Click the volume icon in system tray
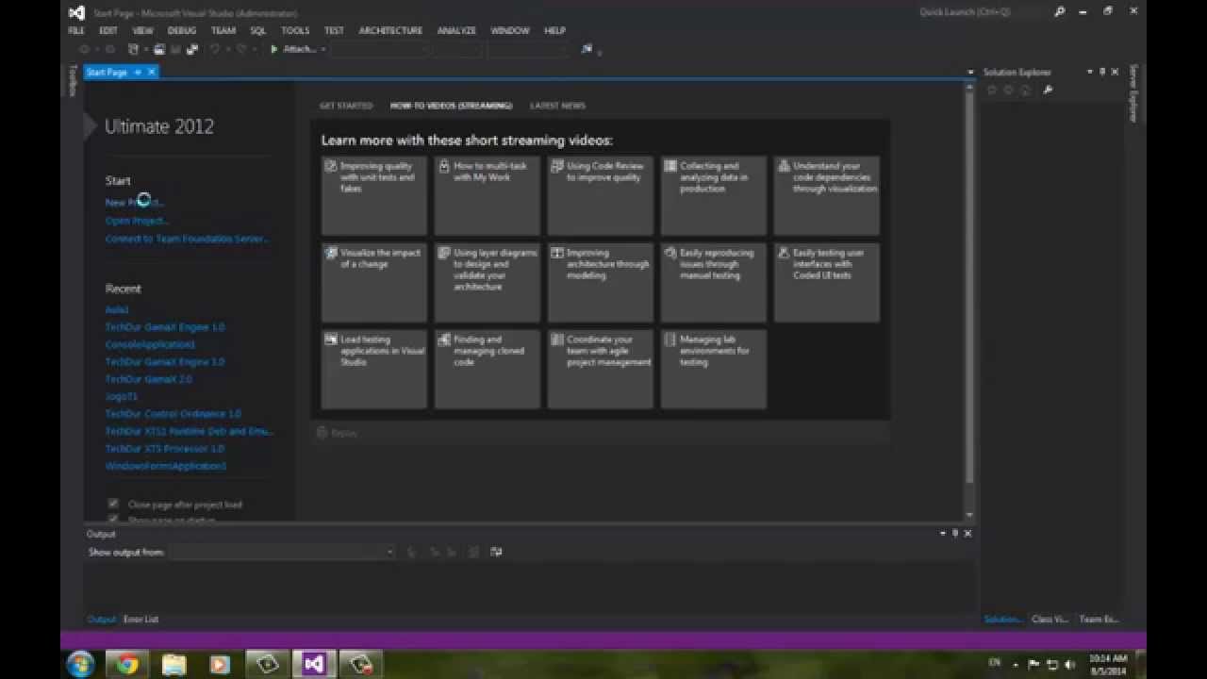 pyautogui.click(x=1069, y=664)
